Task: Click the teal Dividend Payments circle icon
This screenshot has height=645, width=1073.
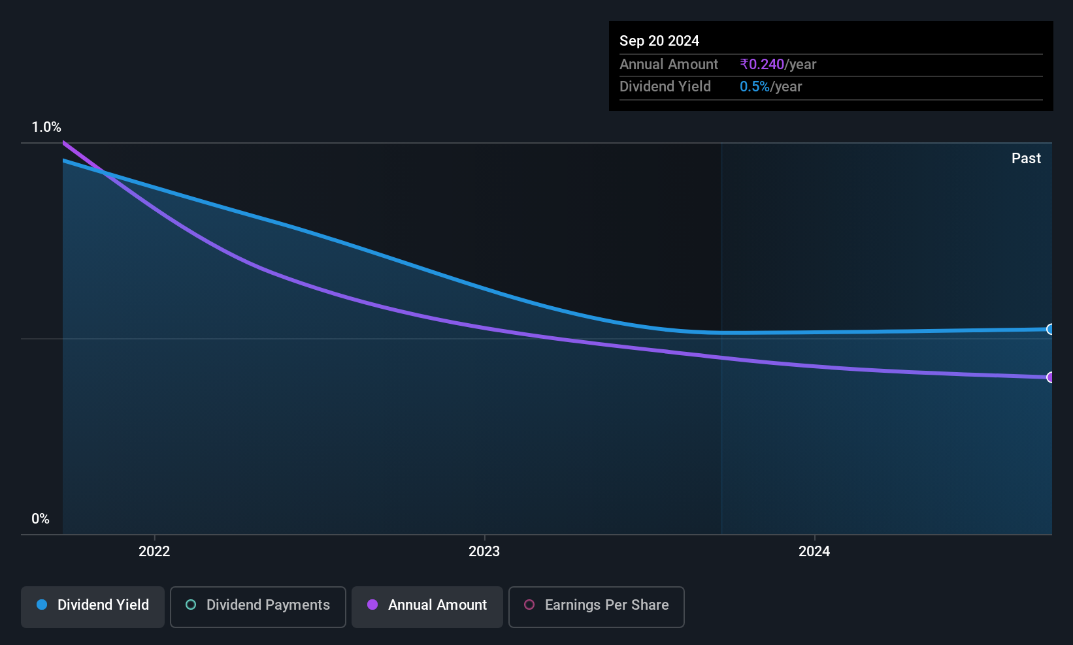Action: [191, 605]
